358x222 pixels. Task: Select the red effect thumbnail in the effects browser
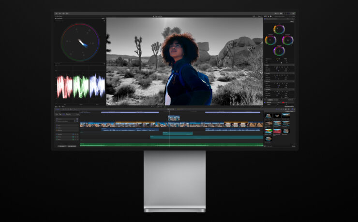coord(277,131)
